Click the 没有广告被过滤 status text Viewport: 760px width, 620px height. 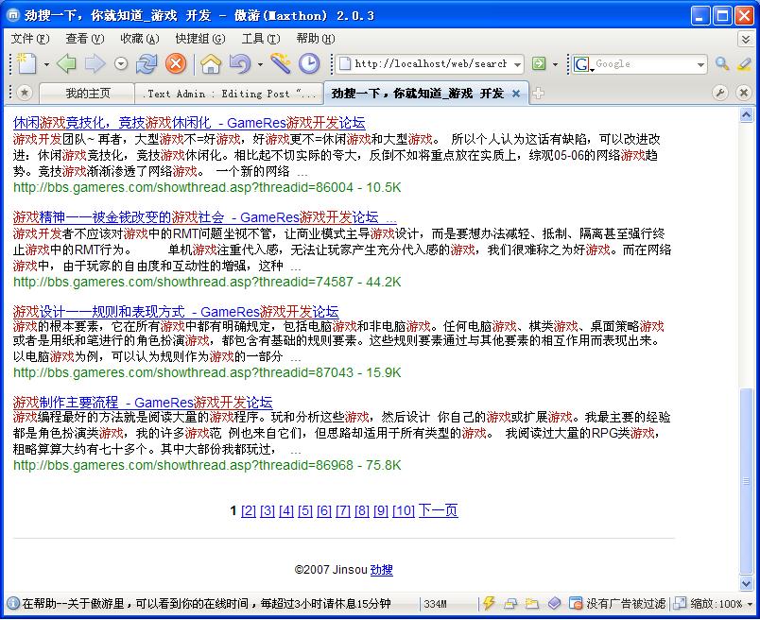626,604
